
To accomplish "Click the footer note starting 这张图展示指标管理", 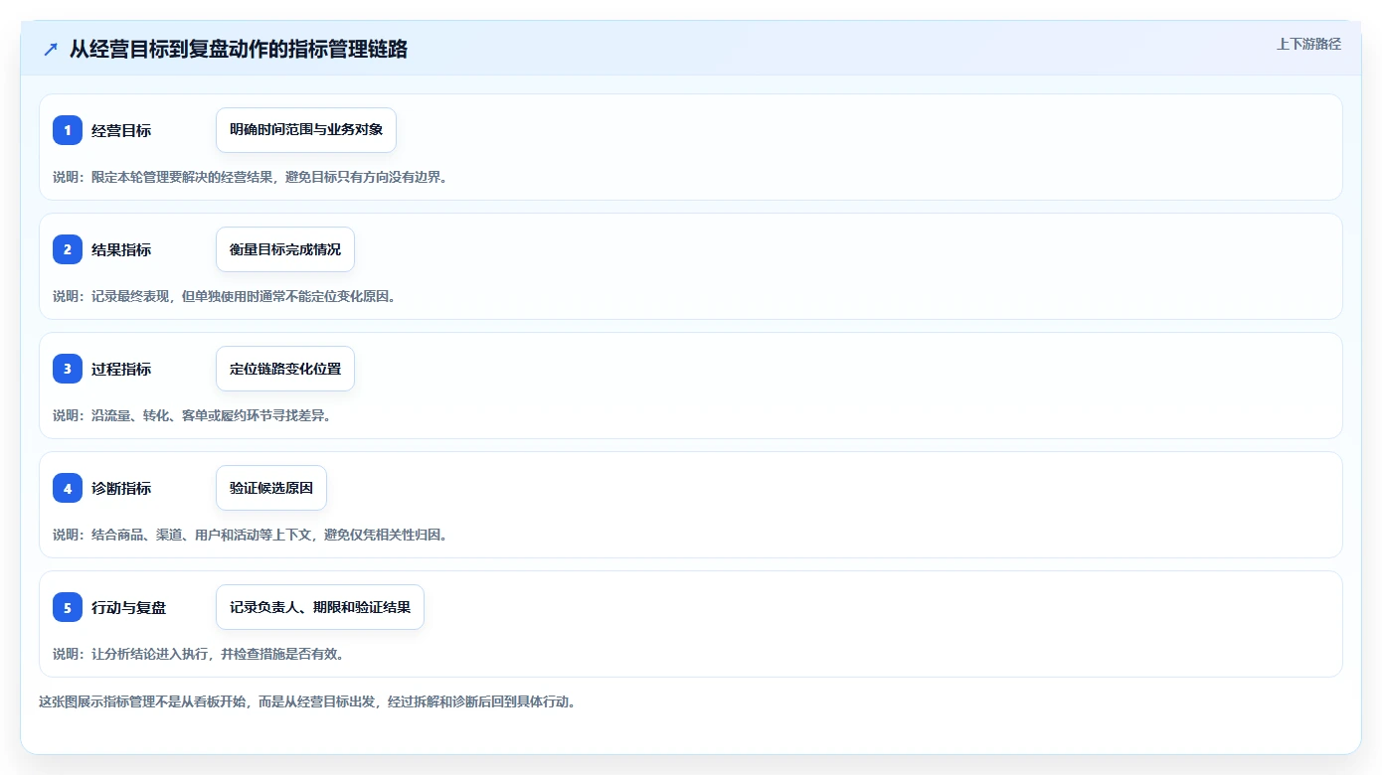I will coord(307,701).
